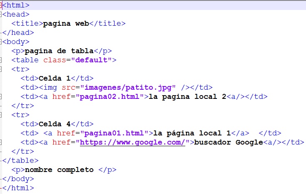Click the opening <title> tag
The height and width of the screenshot is (194, 306).
pos(27,23)
